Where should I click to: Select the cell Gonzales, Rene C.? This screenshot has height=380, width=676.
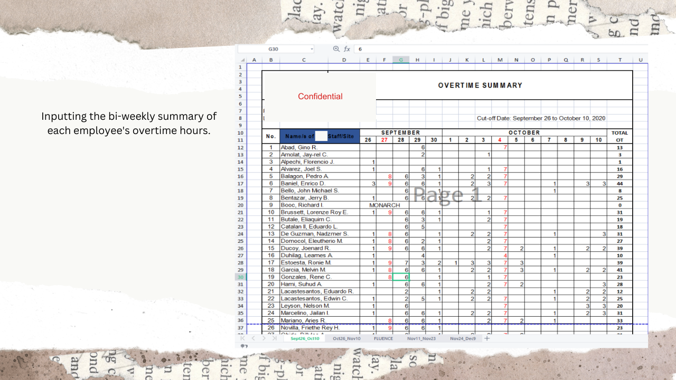pos(320,277)
